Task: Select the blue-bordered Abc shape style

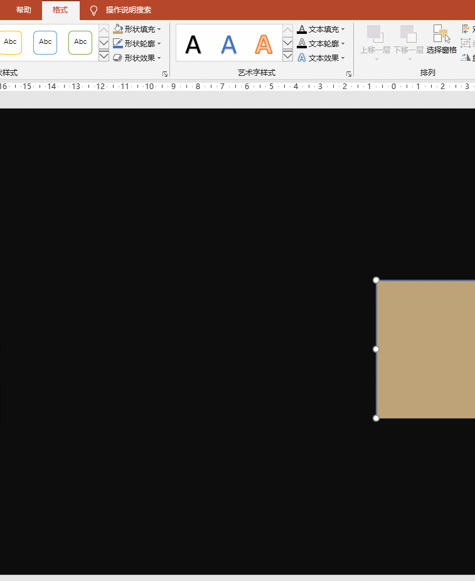Action: [45, 42]
